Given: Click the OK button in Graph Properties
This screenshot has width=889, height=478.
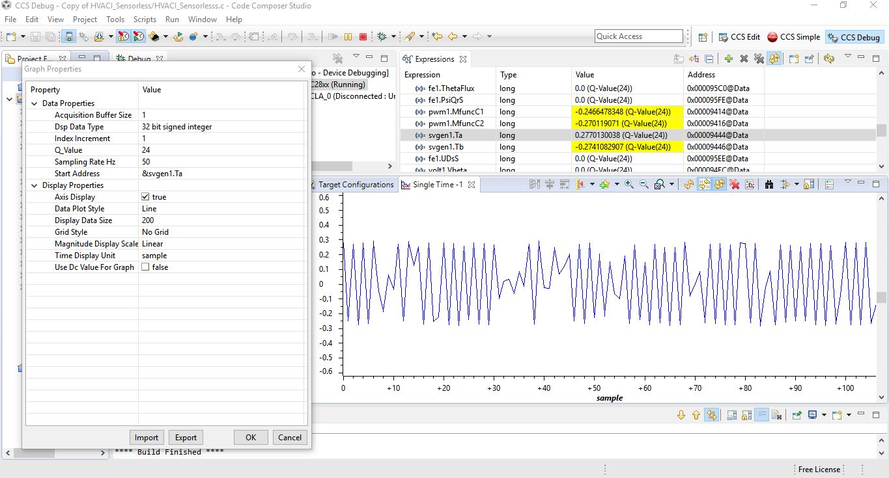Looking at the screenshot, I should [251, 438].
